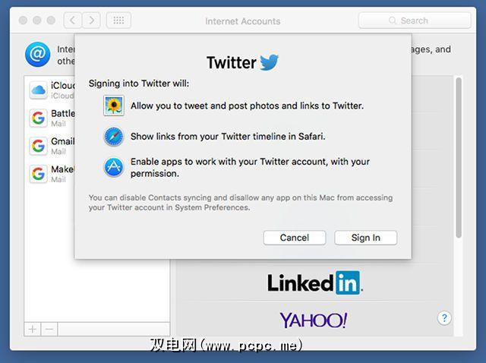Click the Sign In button

pyautogui.click(x=365, y=238)
